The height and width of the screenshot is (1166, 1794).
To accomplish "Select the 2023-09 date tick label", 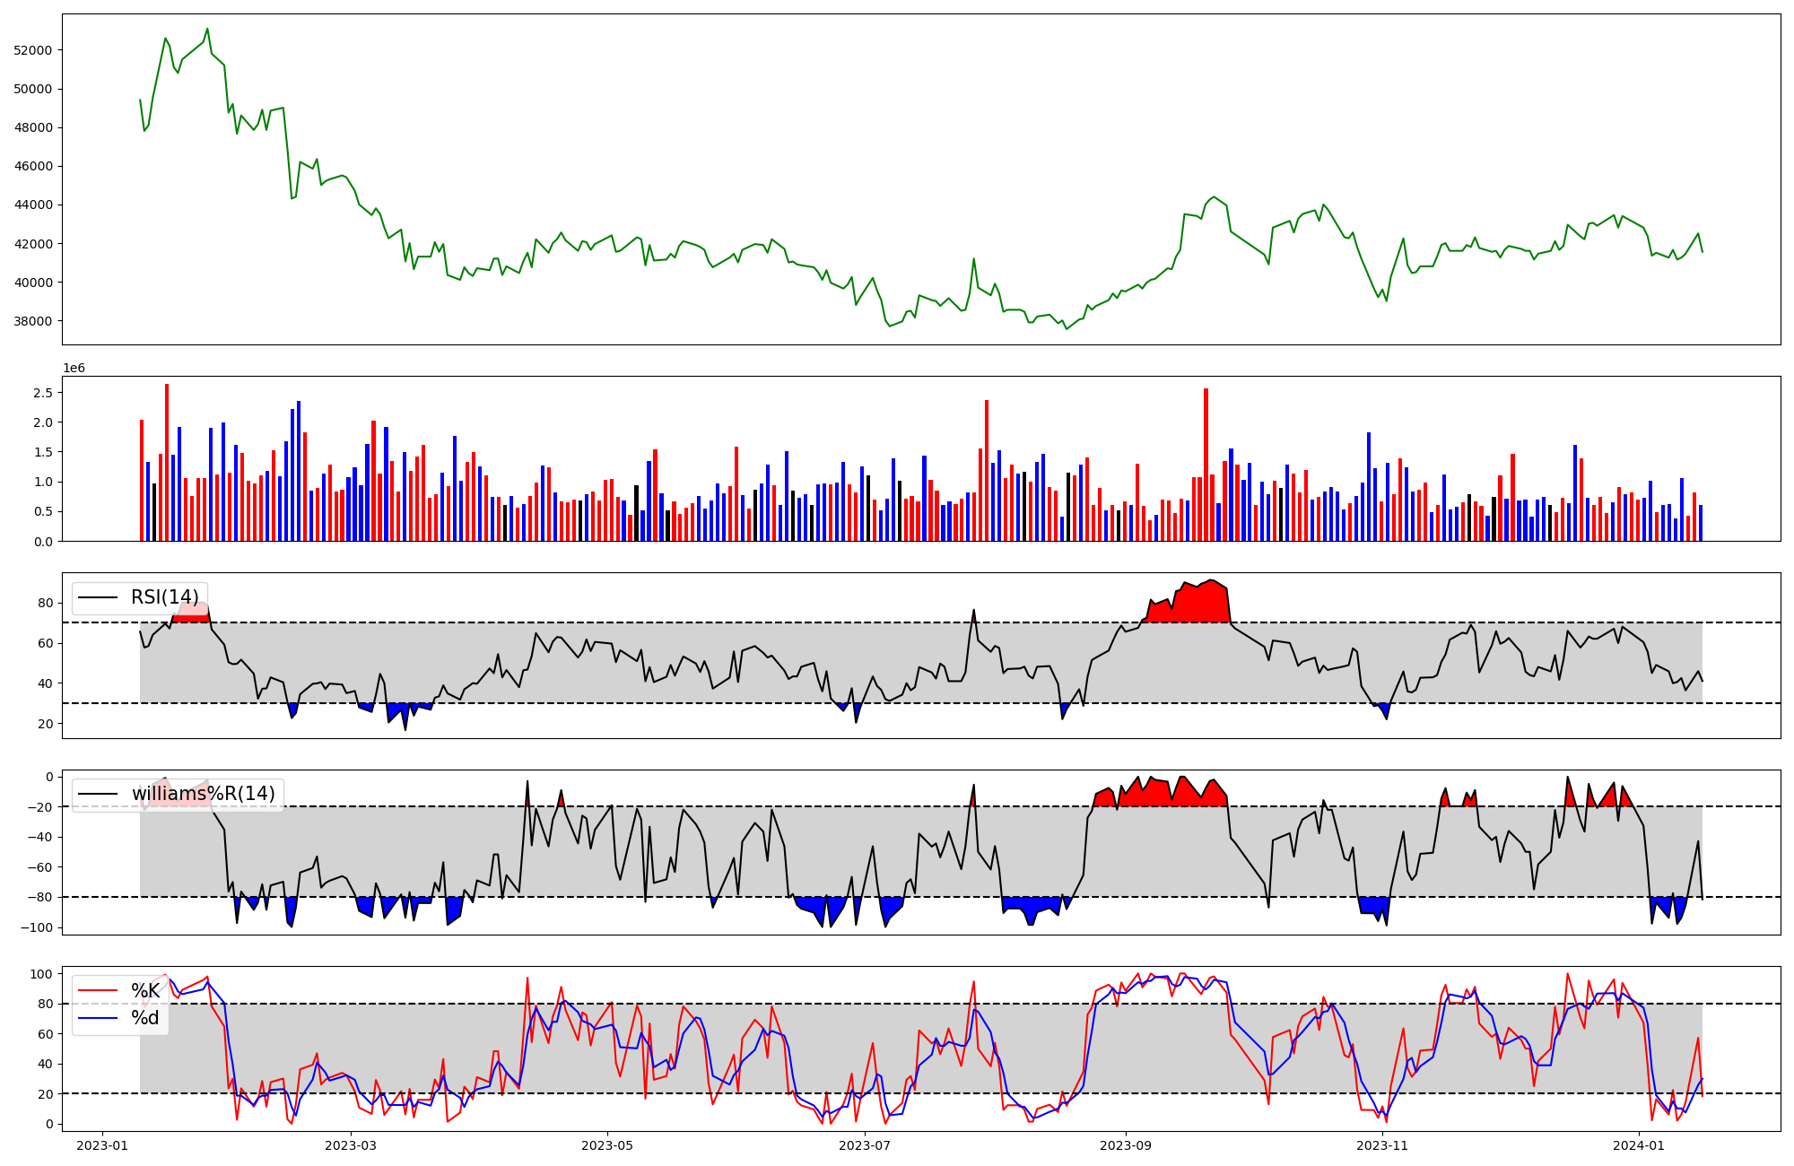I will (x=1125, y=1145).
